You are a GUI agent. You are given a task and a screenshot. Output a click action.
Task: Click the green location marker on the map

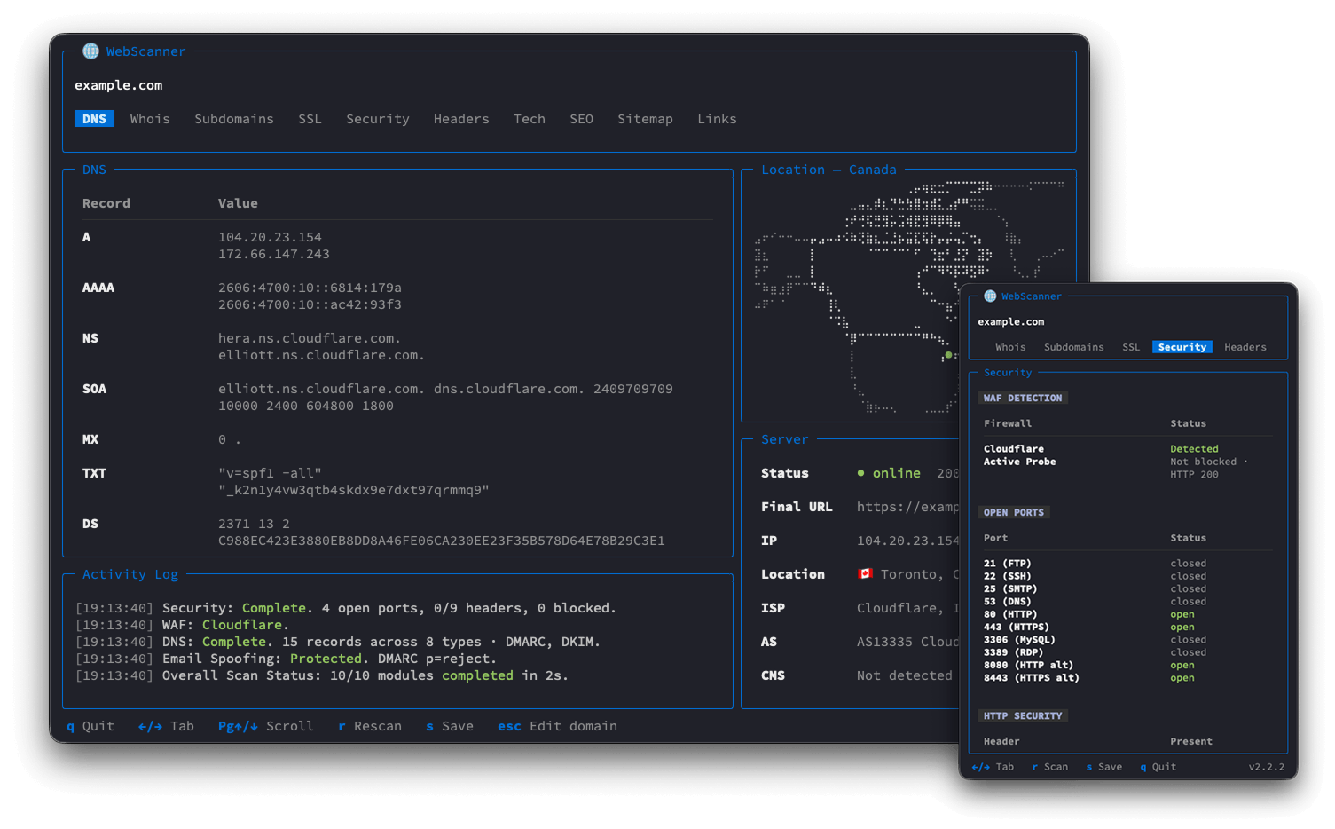pyautogui.click(x=948, y=355)
